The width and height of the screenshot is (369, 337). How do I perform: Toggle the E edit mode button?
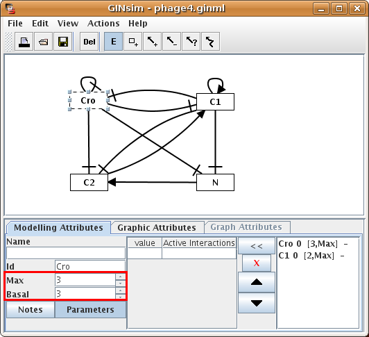point(114,42)
